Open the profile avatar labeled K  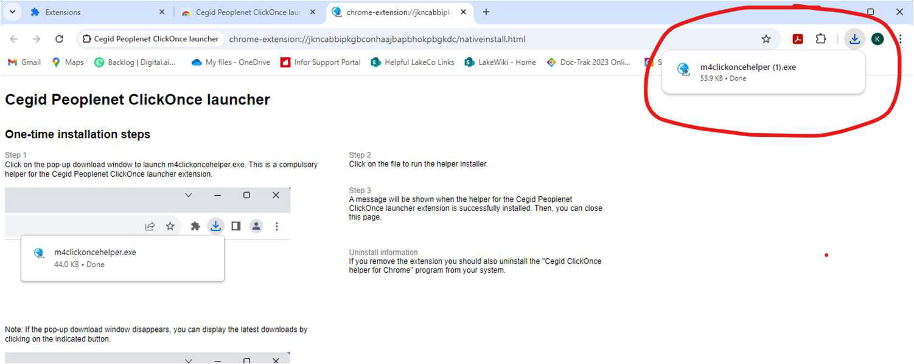(877, 38)
